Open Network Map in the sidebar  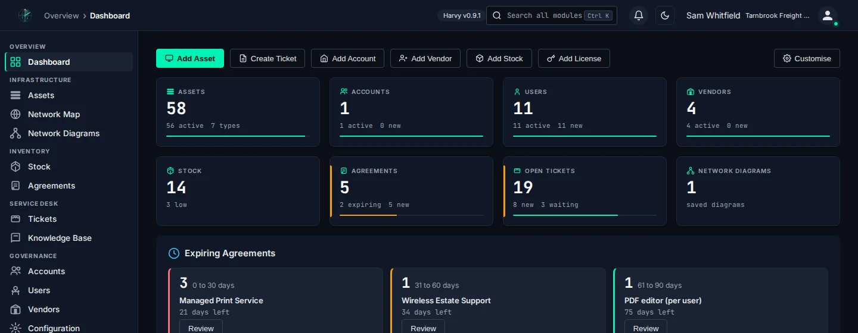point(69,114)
